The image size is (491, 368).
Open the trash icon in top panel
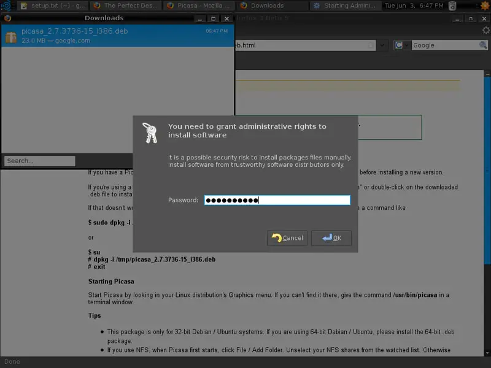[x=452, y=6]
